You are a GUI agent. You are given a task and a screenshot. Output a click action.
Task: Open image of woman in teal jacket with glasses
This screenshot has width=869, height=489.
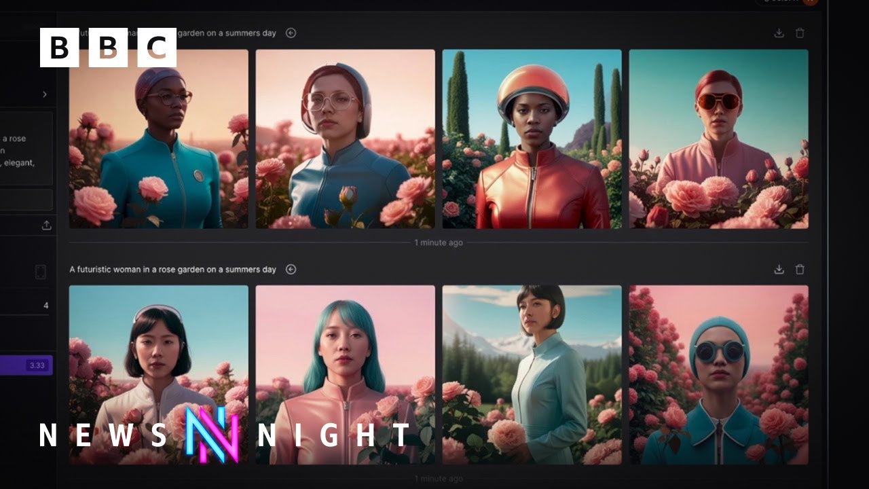[159, 139]
